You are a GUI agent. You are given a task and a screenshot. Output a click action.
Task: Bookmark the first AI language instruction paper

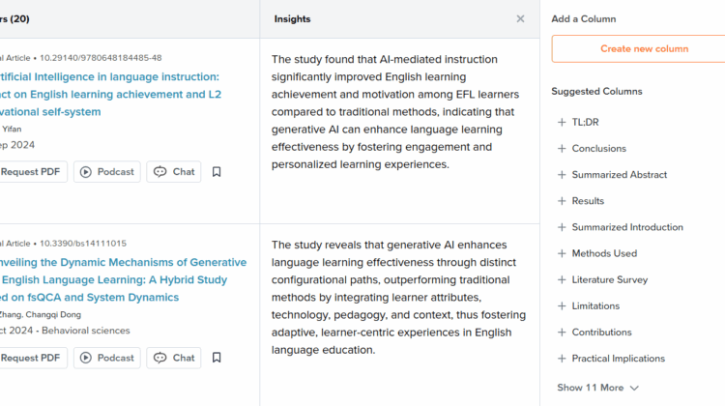217,172
